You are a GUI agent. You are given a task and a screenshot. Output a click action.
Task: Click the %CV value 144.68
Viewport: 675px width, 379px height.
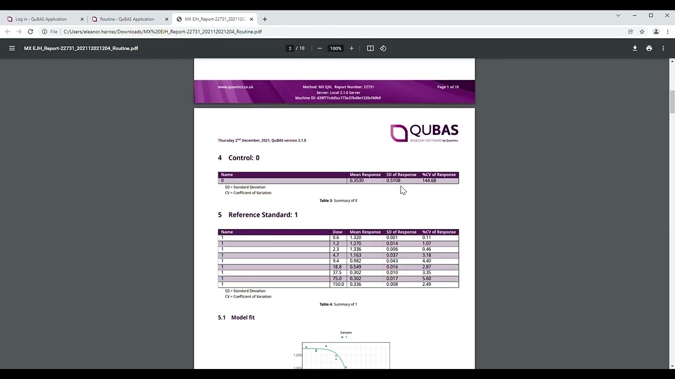pyautogui.click(x=429, y=181)
